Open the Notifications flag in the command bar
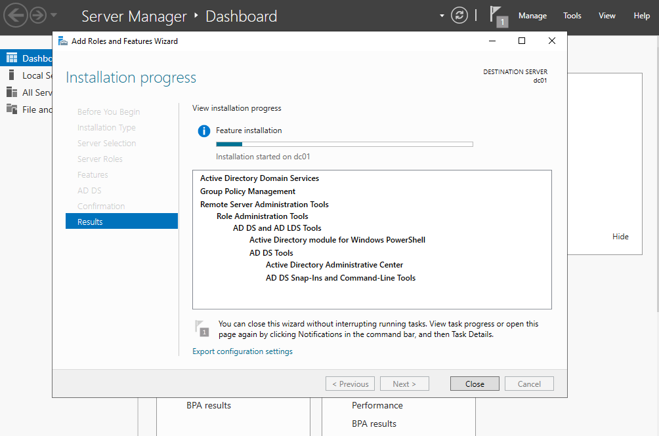This screenshot has height=436, width=659. 499,16
